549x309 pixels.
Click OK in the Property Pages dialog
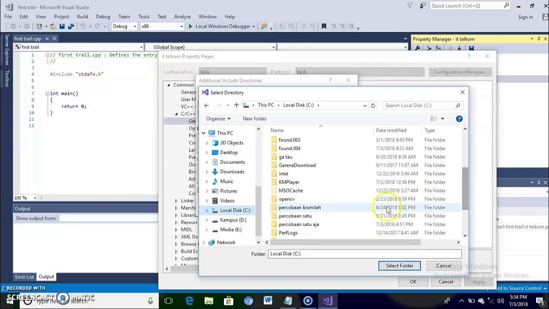click(x=413, y=282)
